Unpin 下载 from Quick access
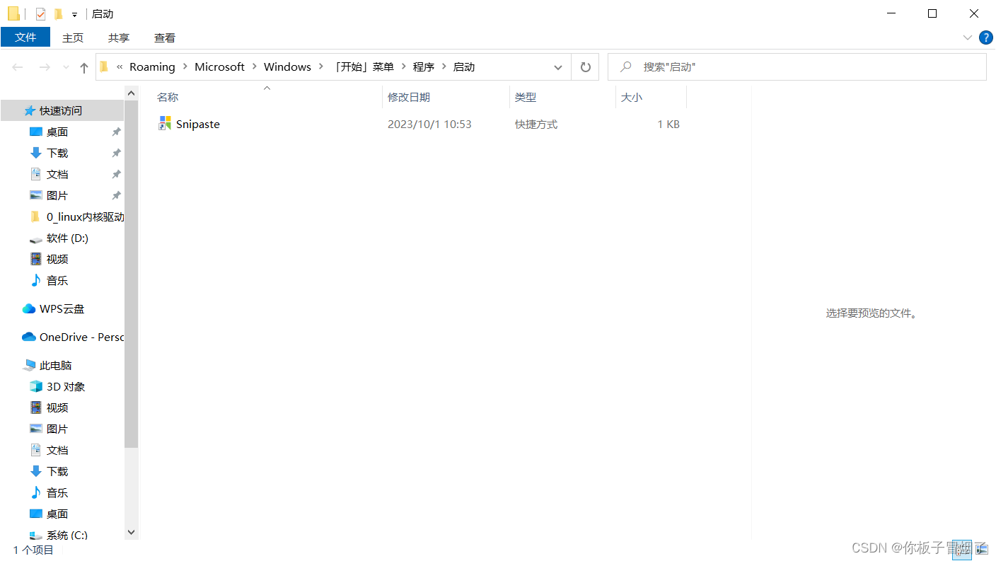Image resolution: width=996 pixels, height=561 pixels. coord(116,153)
